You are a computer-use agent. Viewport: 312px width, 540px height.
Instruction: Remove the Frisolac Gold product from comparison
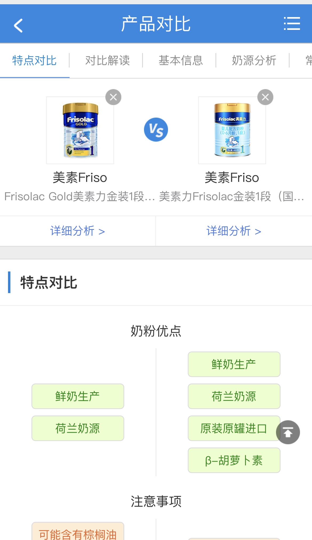[113, 97]
